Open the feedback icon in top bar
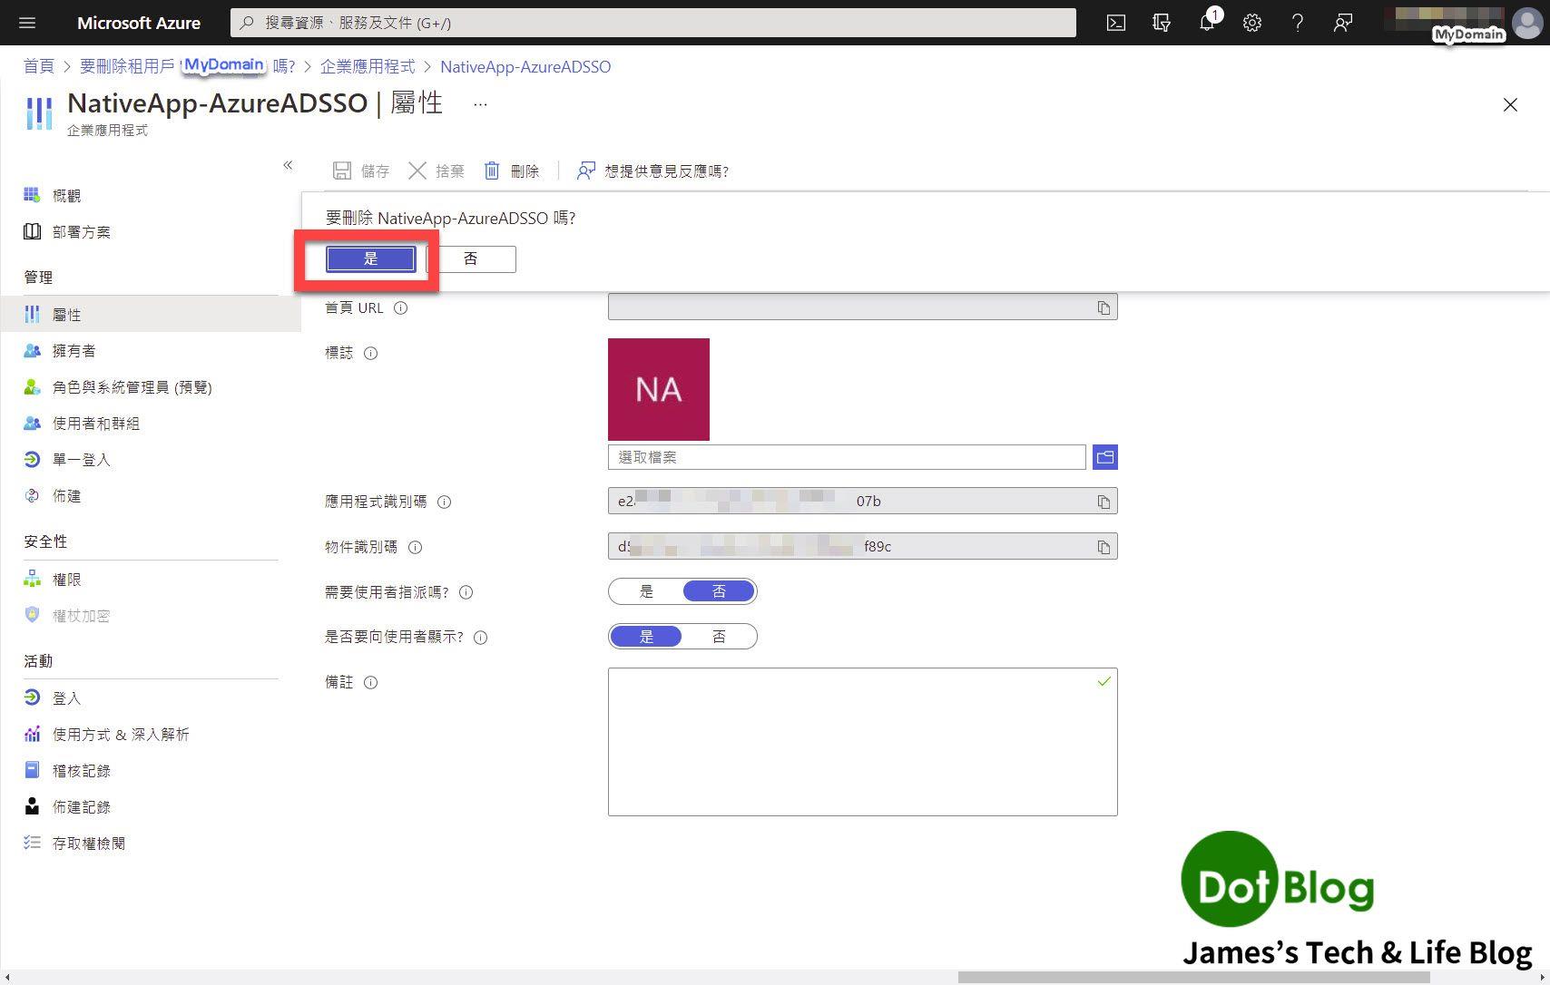The image size is (1550, 985). (x=1343, y=23)
